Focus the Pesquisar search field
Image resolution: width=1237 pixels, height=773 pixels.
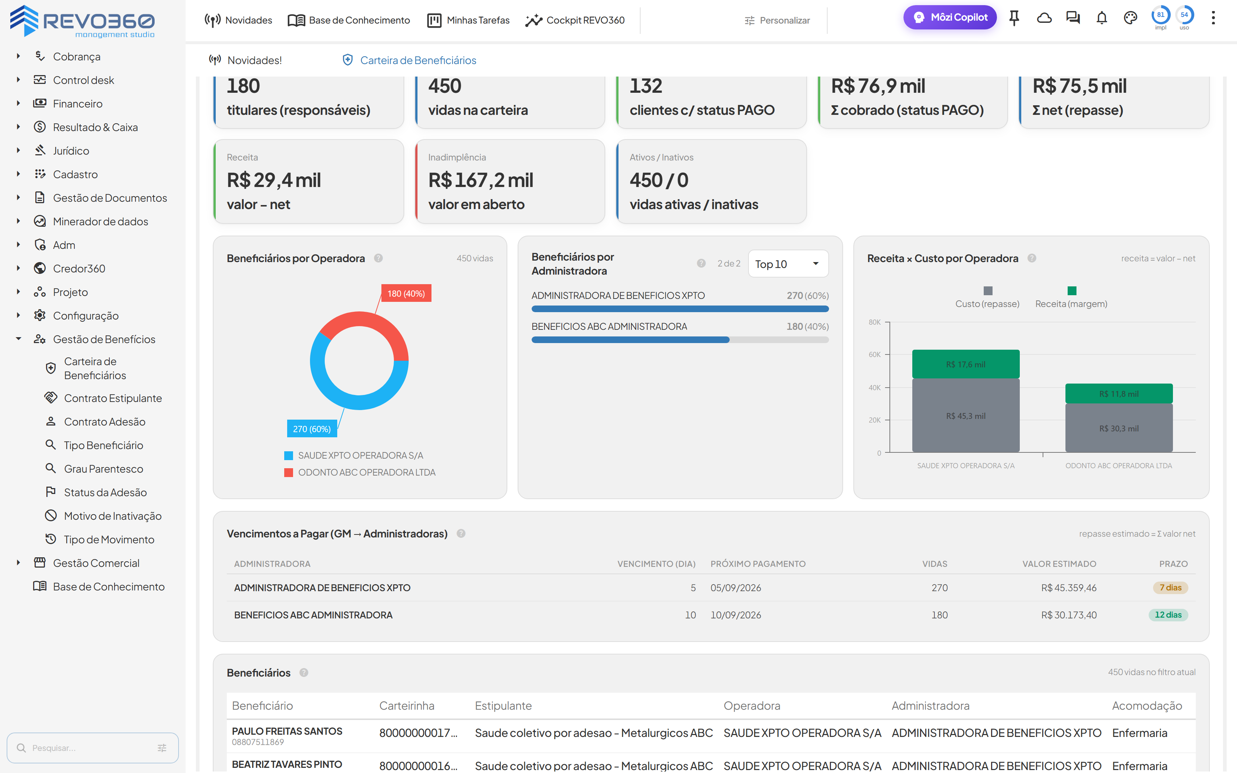[92, 748]
